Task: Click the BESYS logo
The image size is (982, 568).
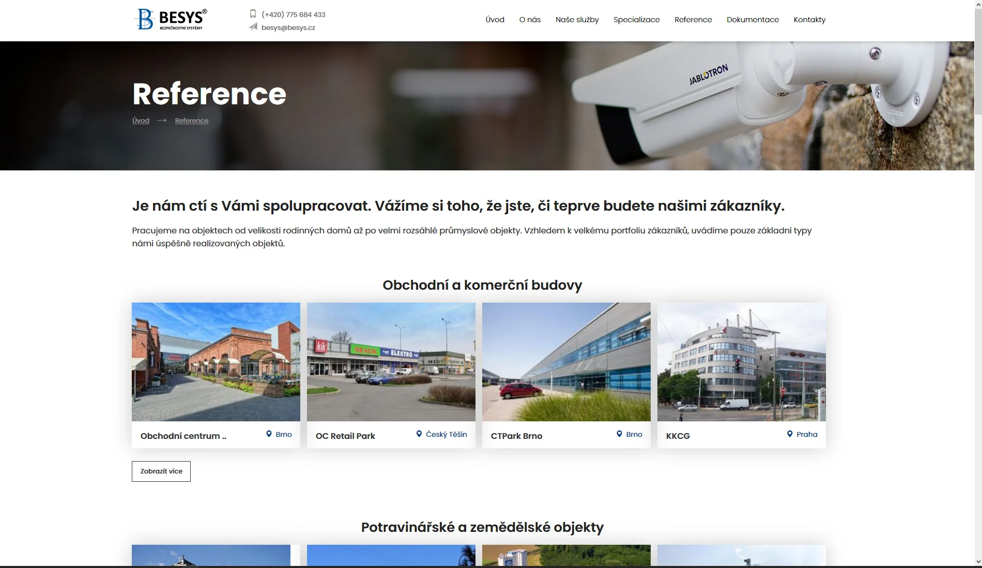Action: click(x=171, y=19)
